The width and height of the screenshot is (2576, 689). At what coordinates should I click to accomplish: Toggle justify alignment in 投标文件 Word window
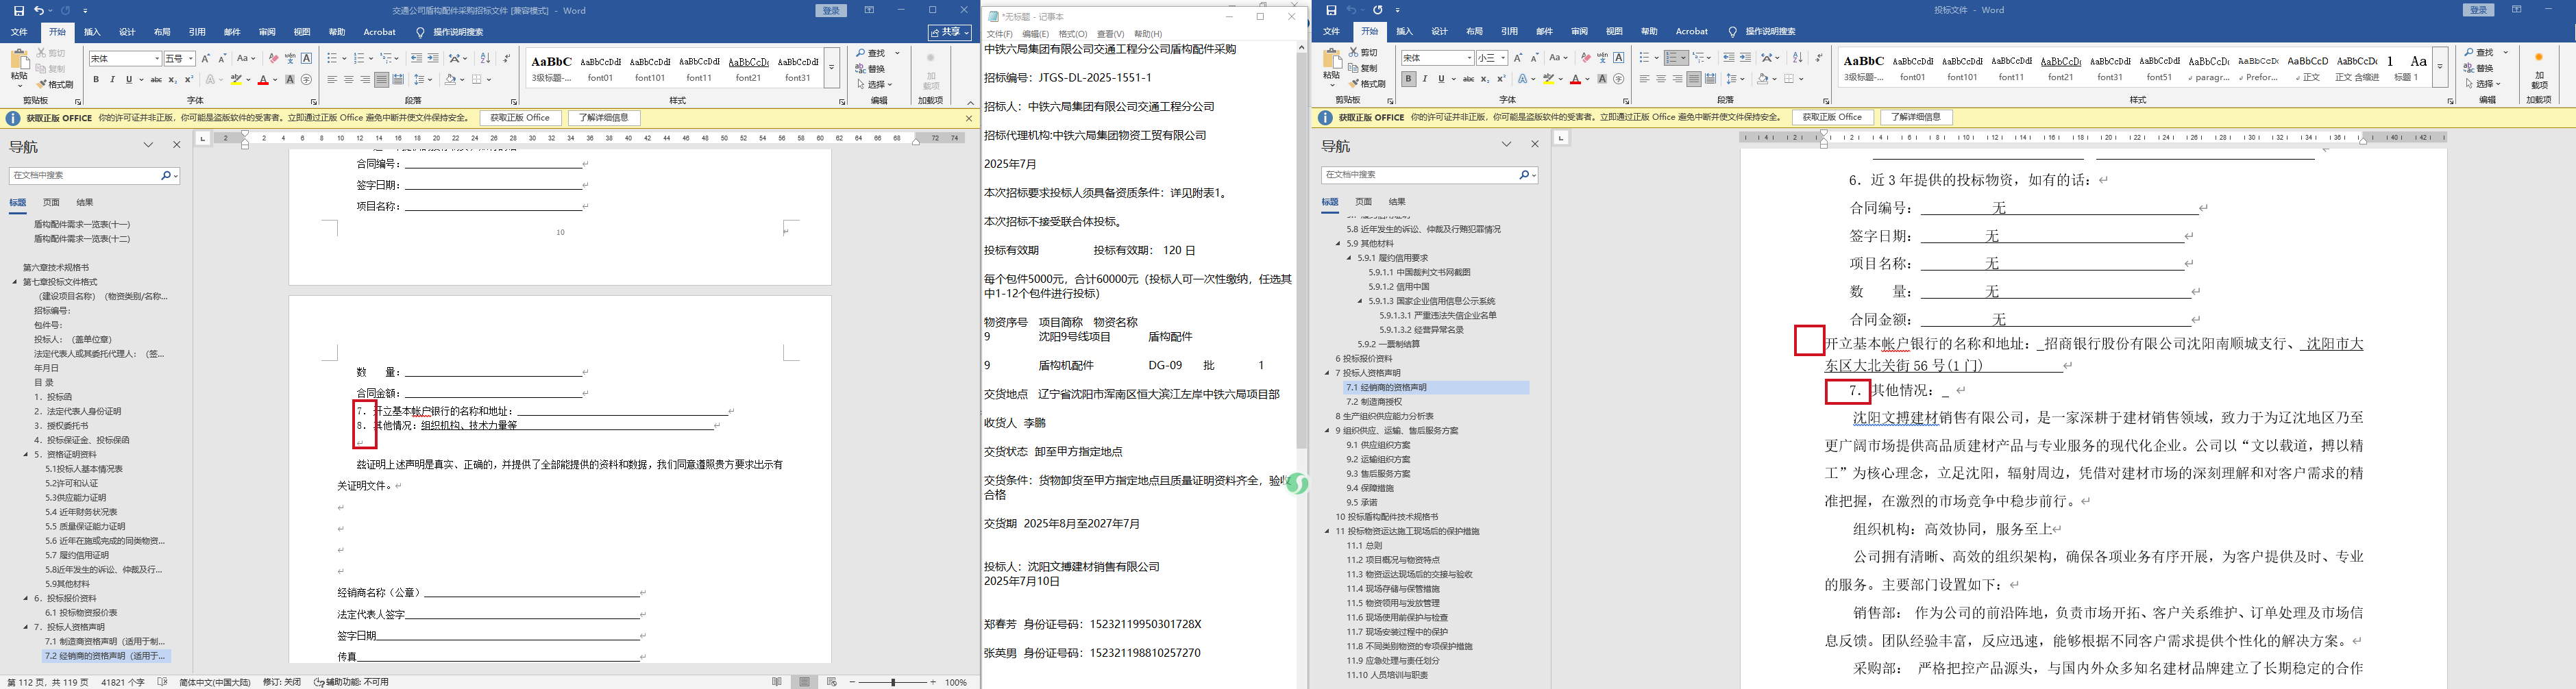(x=1693, y=79)
